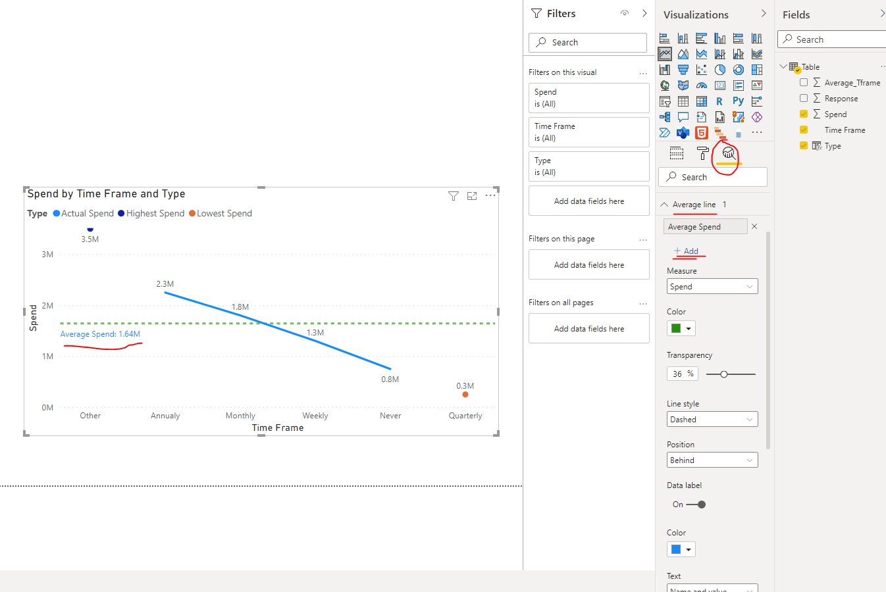Select the Slicer visualization
The width and height of the screenshot is (886, 592).
[x=665, y=101]
